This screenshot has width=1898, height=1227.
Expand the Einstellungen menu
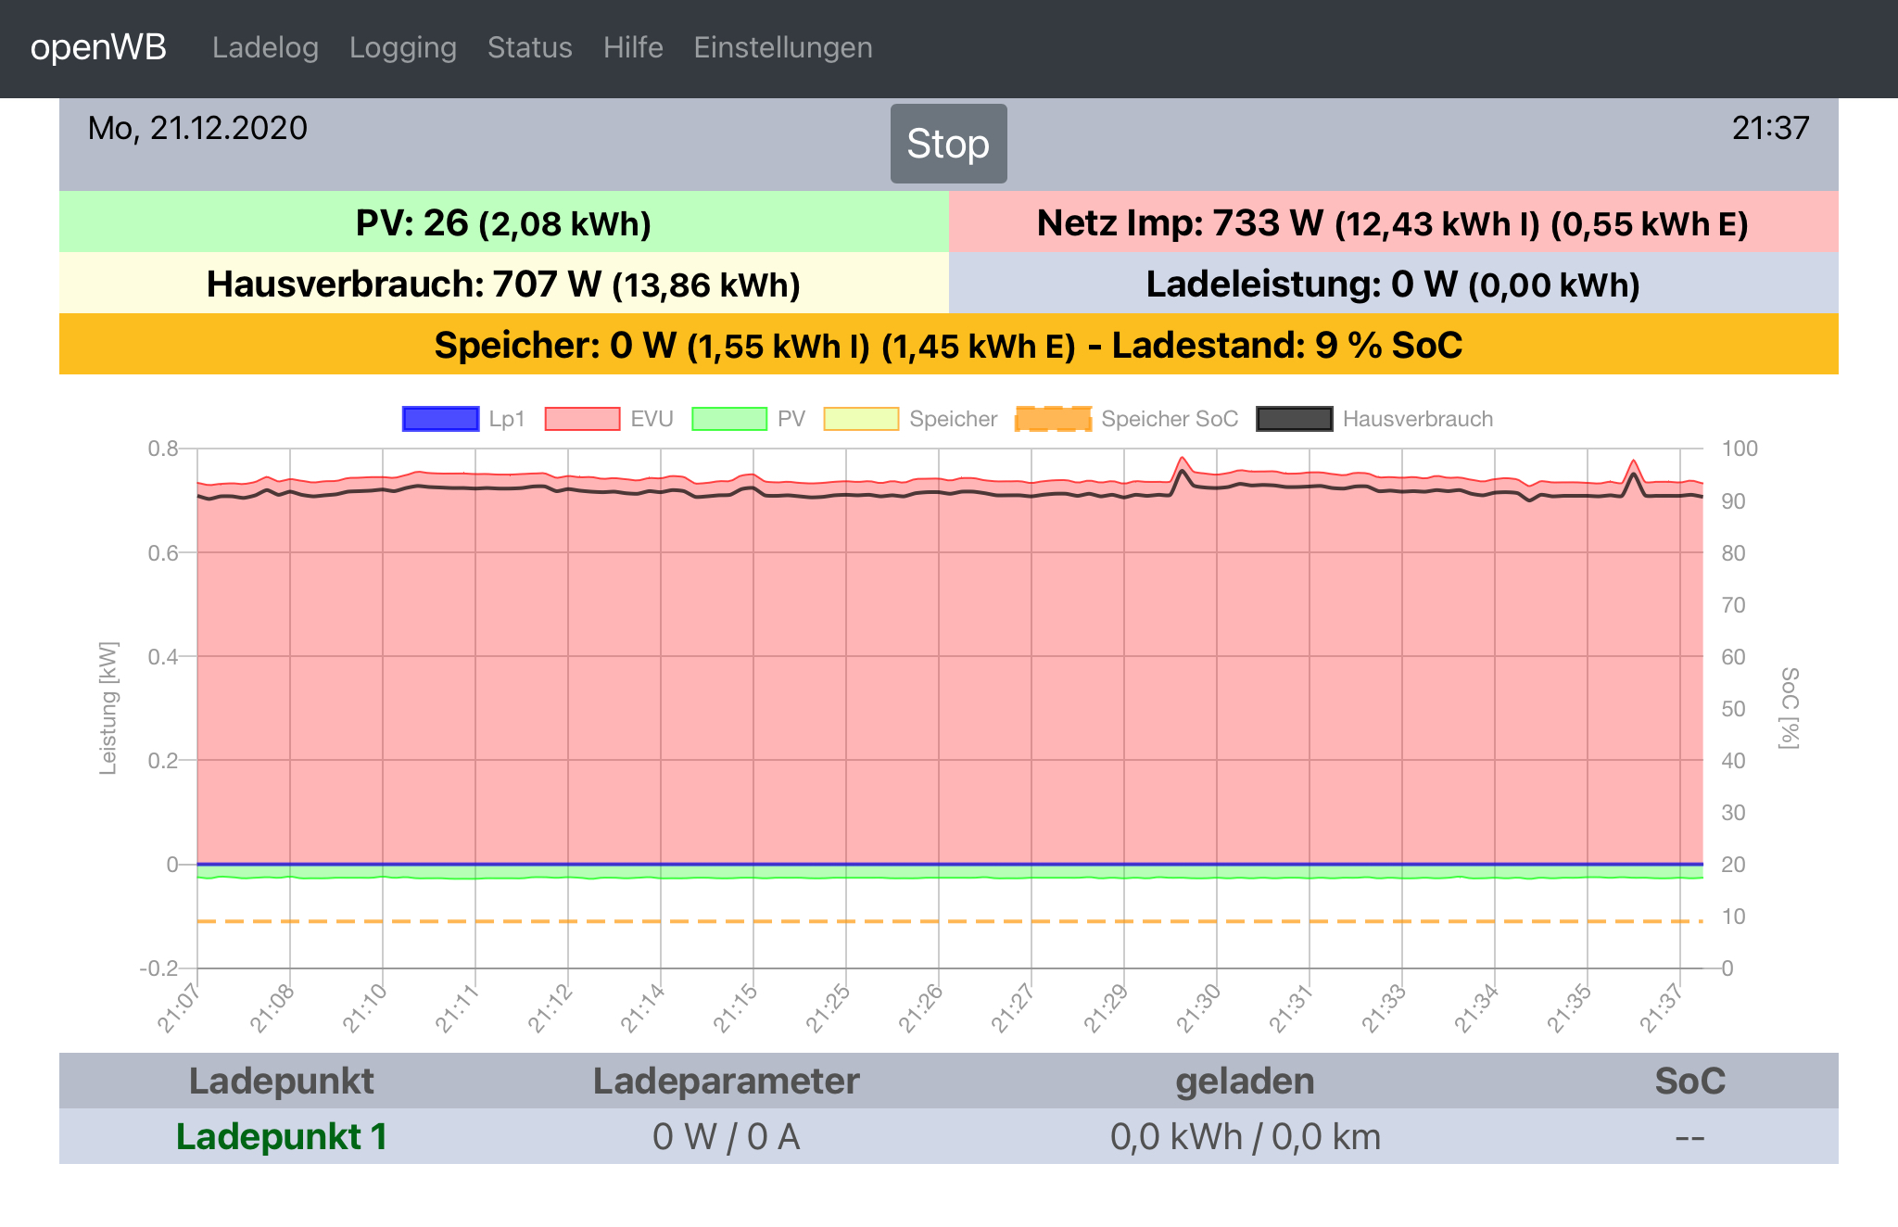(x=782, y=47)
